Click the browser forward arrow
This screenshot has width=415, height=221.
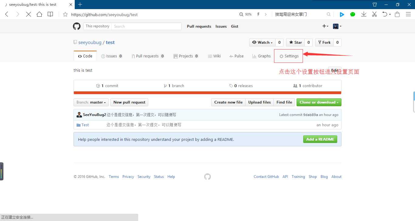(18, 14)
